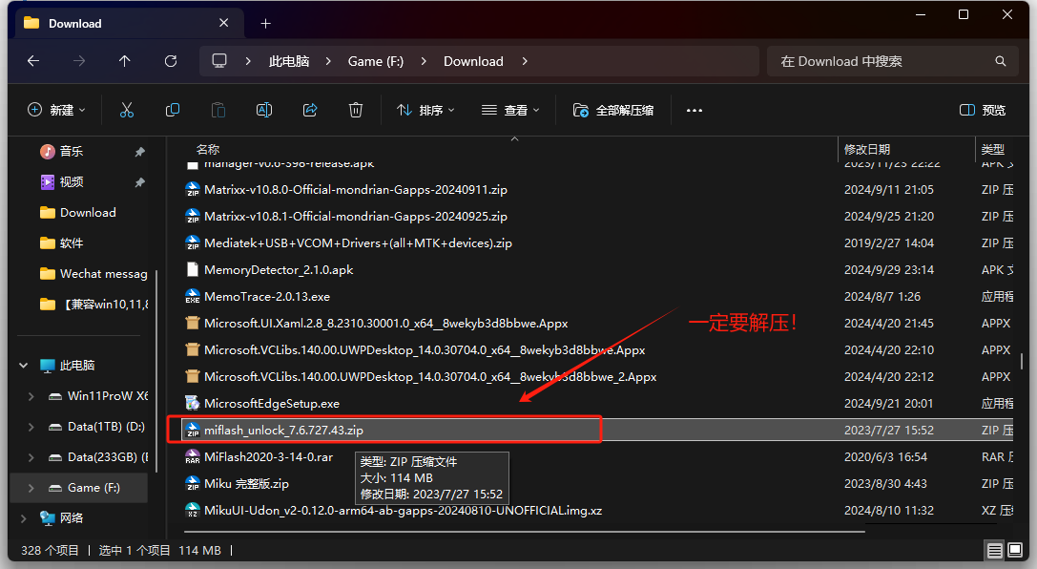Open the 排序 sort dropdown
Screen dimensions: 1037x569
pos(425,110)
